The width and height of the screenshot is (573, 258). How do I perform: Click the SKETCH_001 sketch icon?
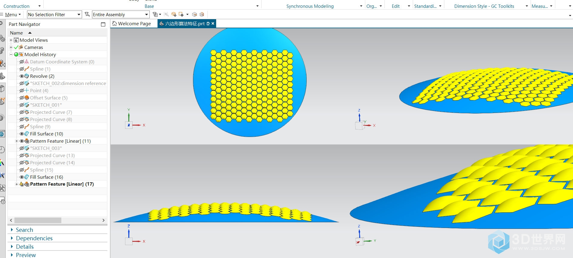(x=27, y=105)
